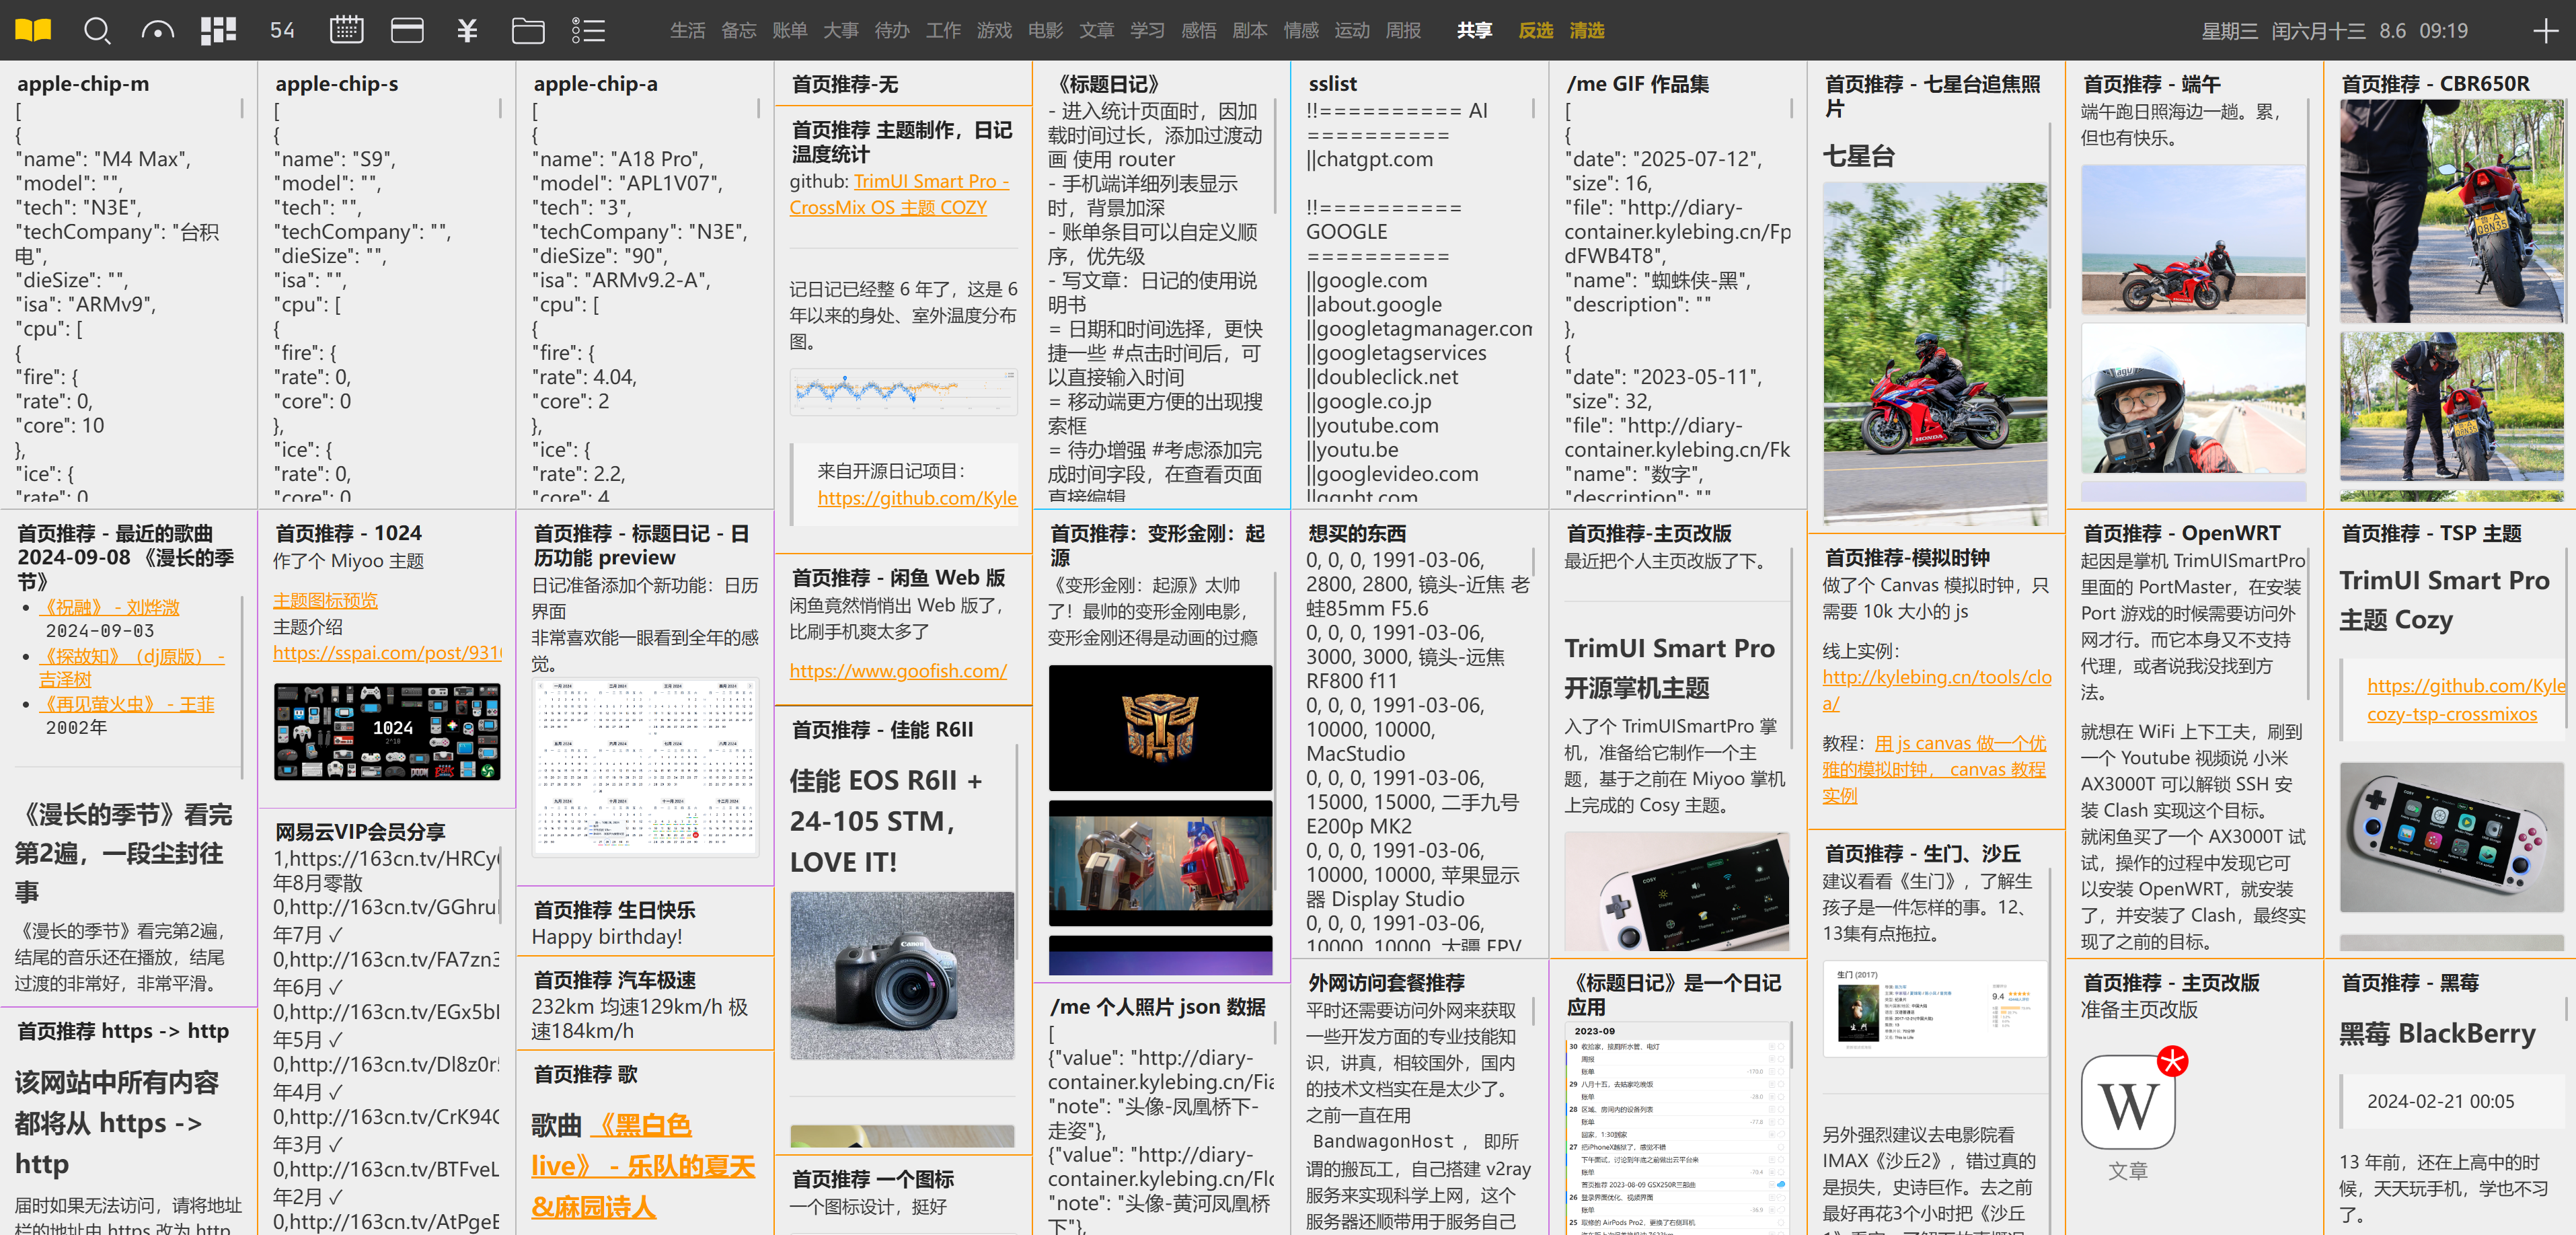This screenshot has height=1235, width=2576.
Task: Select the 周报 category tab
Action: 1403,30
